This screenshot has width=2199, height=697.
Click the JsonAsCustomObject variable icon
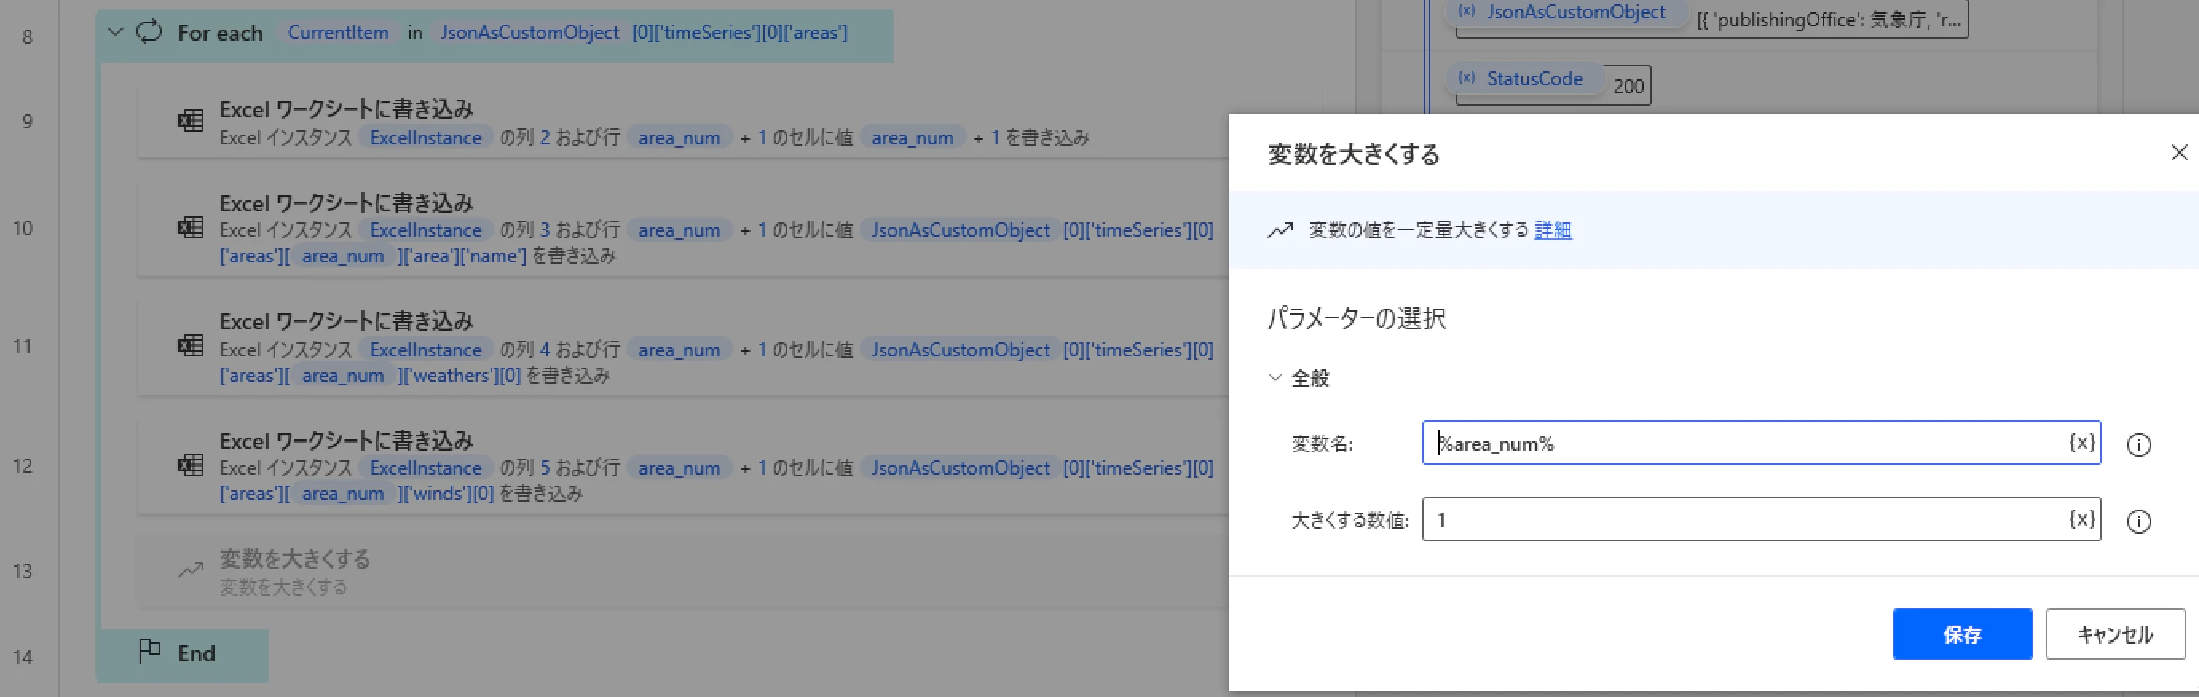point(1467,11)
